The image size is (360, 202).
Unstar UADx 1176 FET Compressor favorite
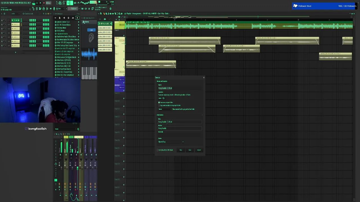pyautogui.click(x=78, y=43)
